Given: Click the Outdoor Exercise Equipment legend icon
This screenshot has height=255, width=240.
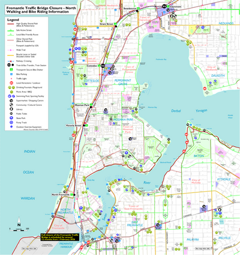Looking at the screenshot, I should pos(11,127).
